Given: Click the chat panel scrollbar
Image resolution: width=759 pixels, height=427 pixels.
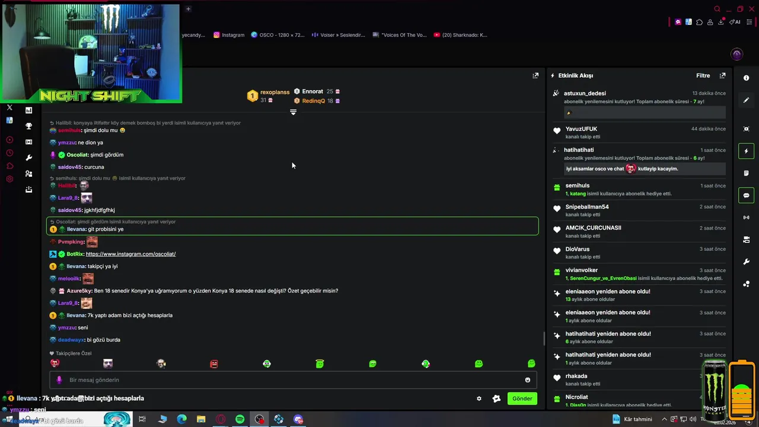Looking at the screenshot, I should point(544,339).
